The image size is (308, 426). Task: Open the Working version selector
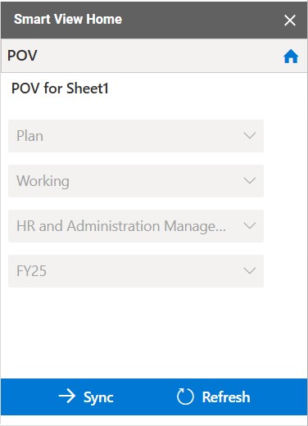click(x=136, y=181)
